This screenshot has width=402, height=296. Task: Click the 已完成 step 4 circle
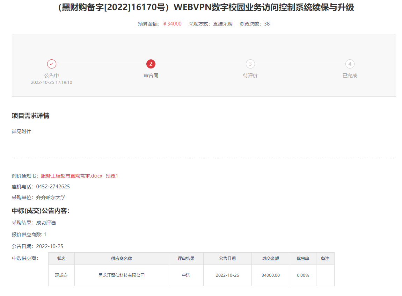click(349, 64)
